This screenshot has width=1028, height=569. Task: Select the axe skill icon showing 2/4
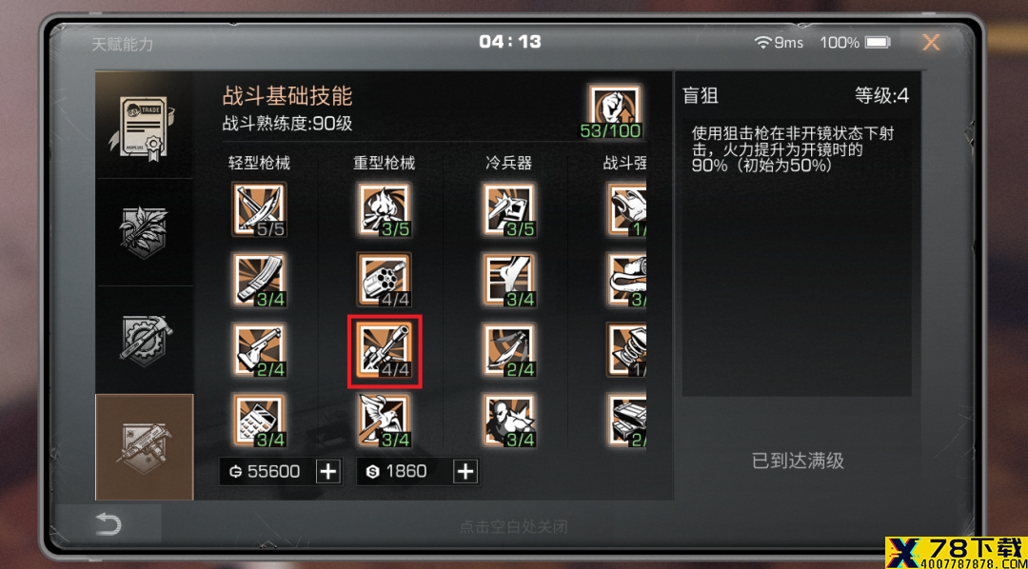(x=260, y=351)
